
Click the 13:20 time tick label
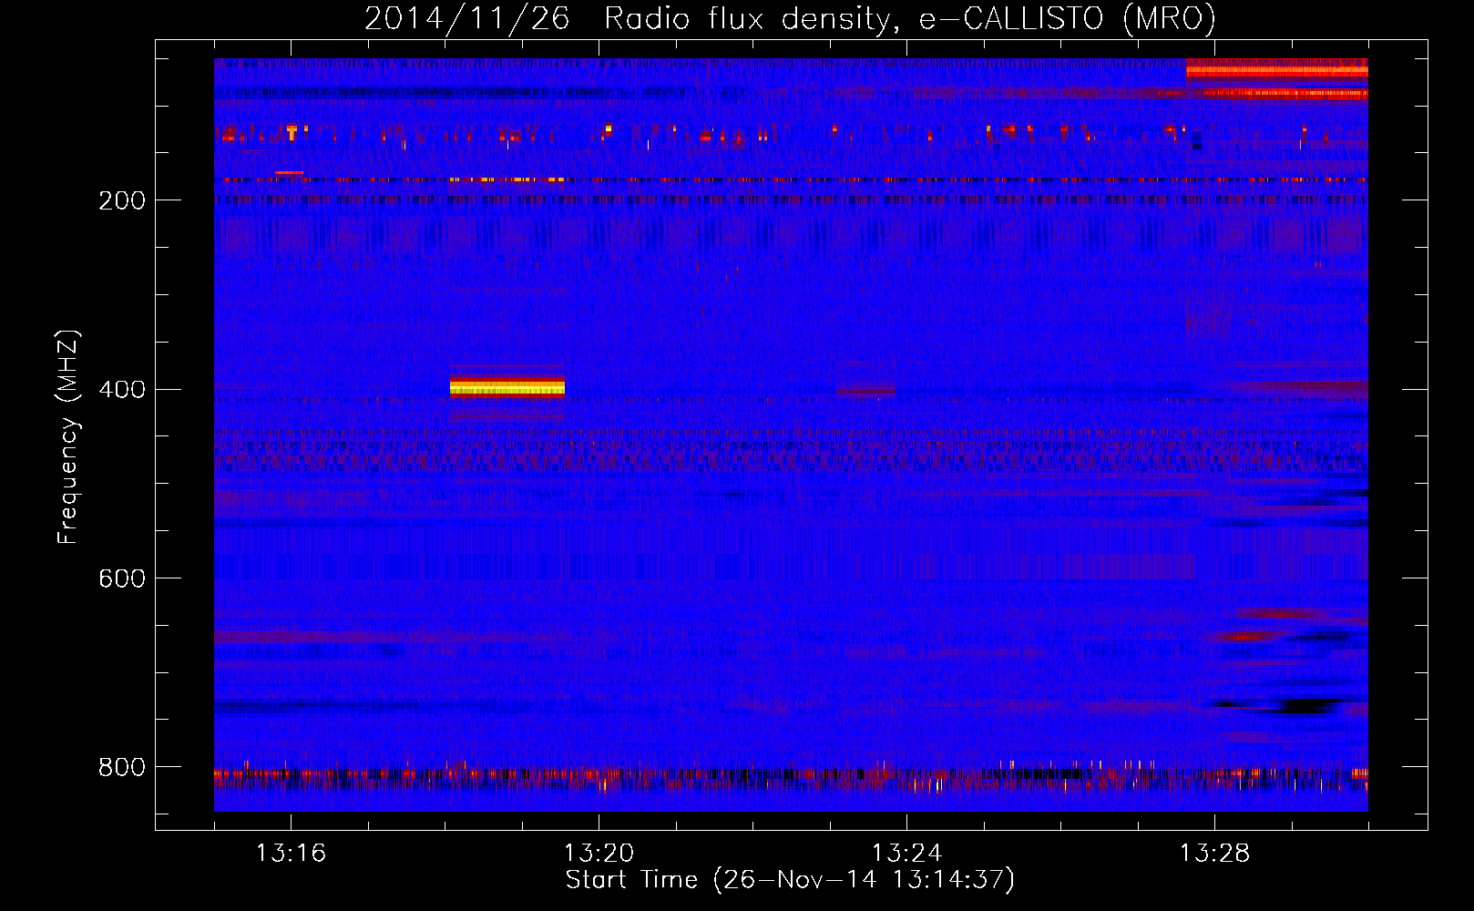(x=599, y=854)
